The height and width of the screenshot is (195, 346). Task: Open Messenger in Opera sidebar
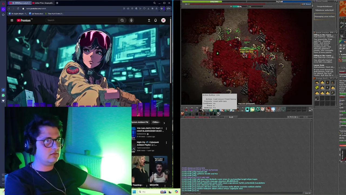3,90
